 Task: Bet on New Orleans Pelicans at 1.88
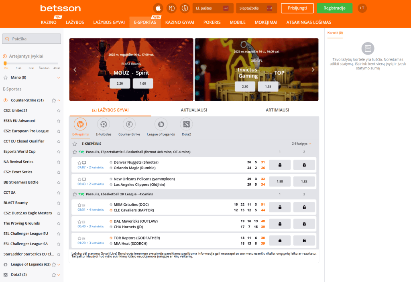tap(280, 181)
